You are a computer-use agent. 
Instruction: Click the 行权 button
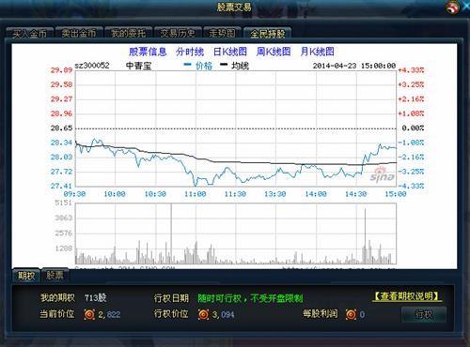(424, 314)
